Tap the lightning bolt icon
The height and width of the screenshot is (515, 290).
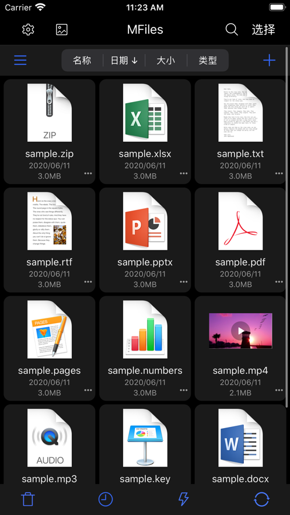tap(183, 500)
